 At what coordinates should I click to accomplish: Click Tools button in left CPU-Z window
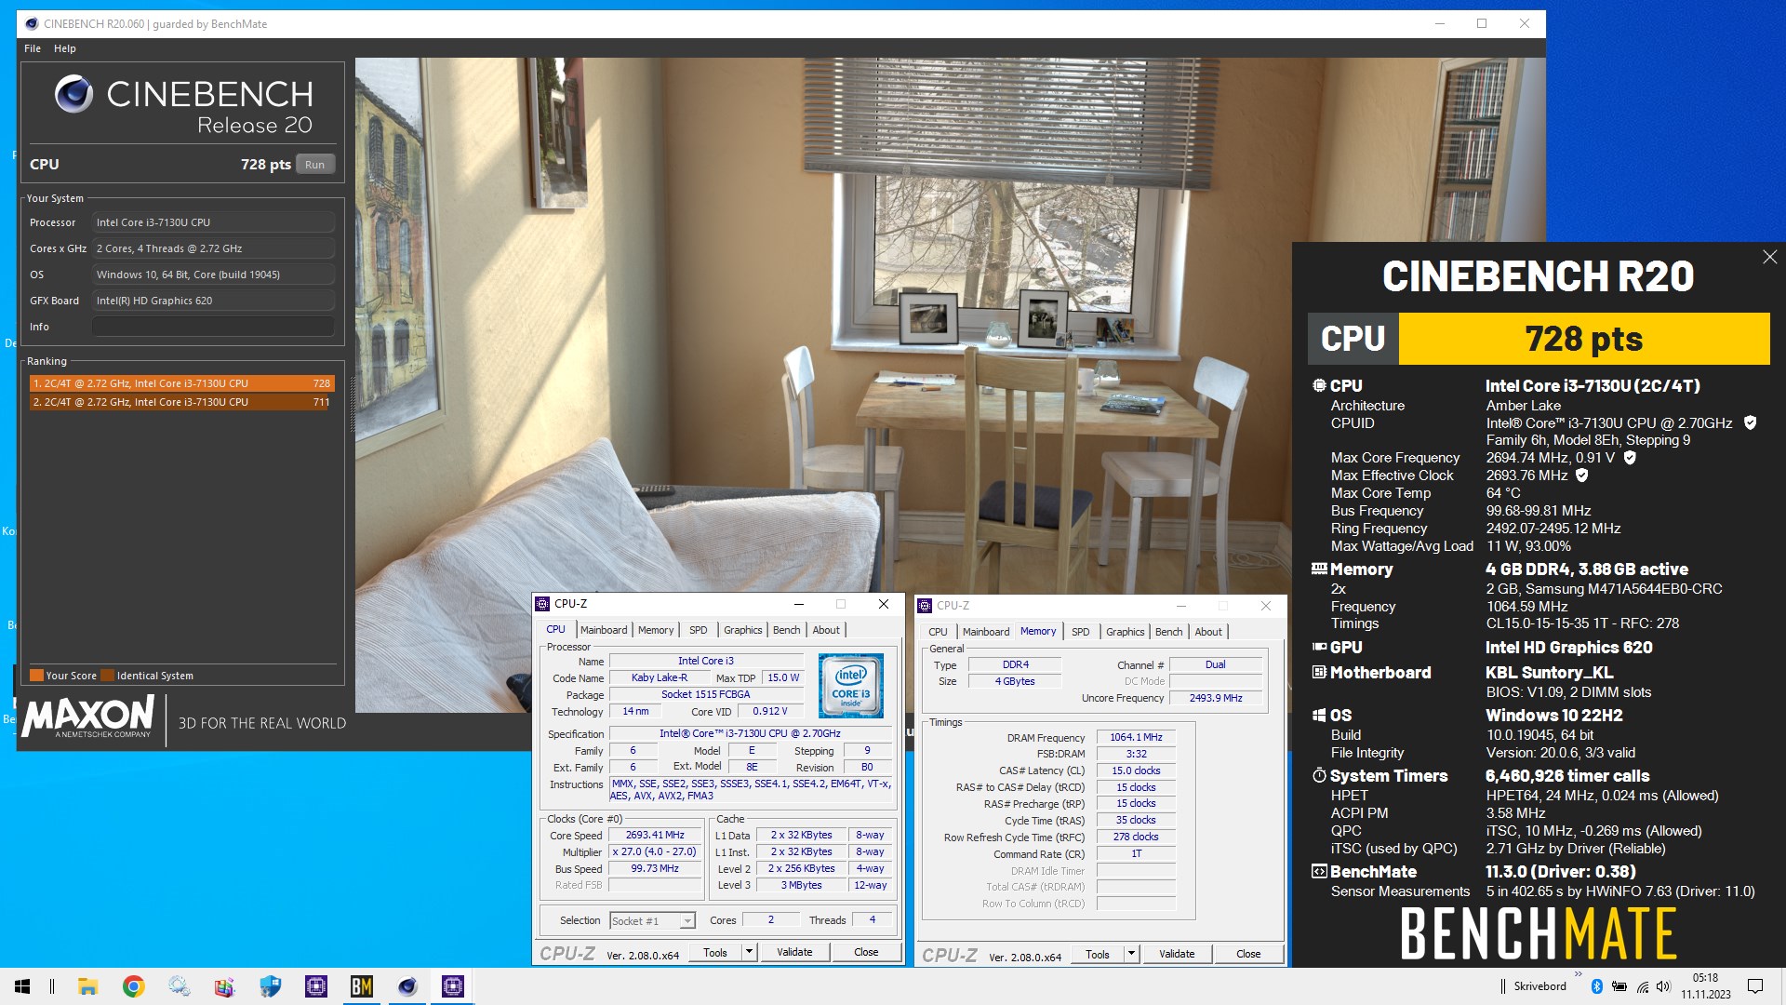point(715,952)
